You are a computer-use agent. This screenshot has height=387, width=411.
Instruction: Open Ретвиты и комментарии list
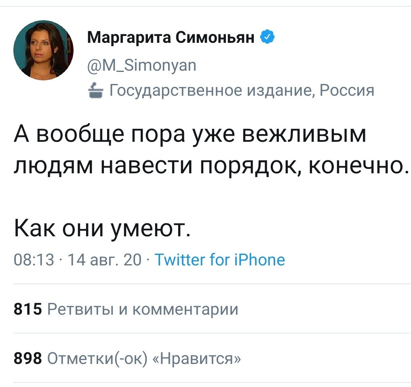click(143, 309)
